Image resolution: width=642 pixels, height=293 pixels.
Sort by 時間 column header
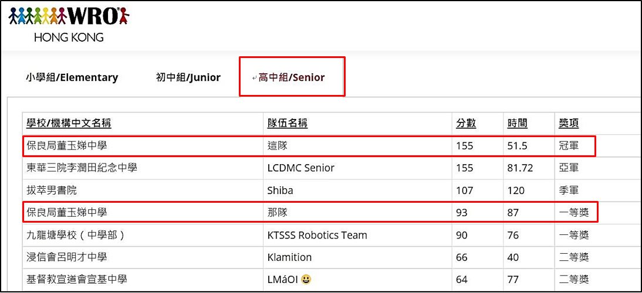[x=517, y=123]
